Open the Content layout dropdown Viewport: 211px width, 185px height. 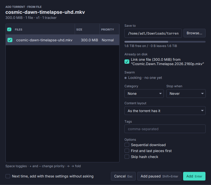[x=165, y=111]
